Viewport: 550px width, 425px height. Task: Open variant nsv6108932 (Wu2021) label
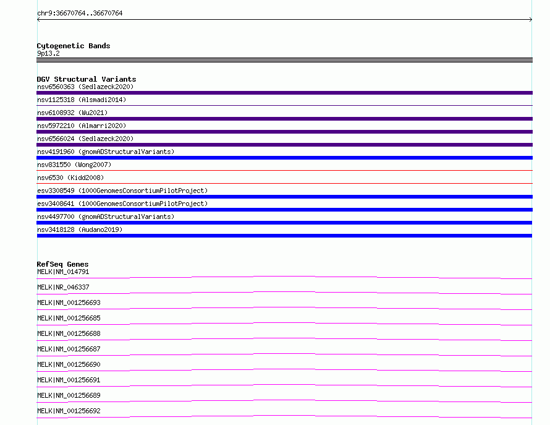[x=72, y=113]
